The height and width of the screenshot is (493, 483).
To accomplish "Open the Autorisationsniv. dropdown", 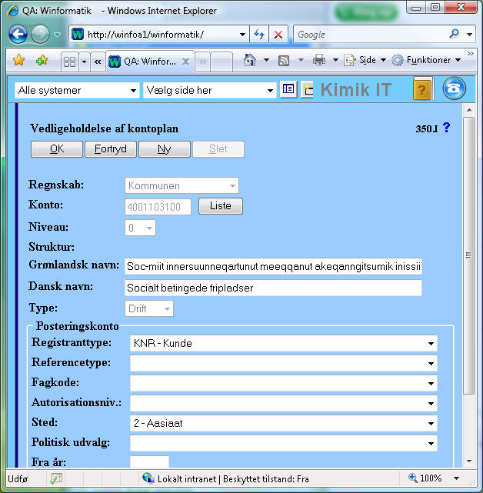I will click(x=283, y=403).
